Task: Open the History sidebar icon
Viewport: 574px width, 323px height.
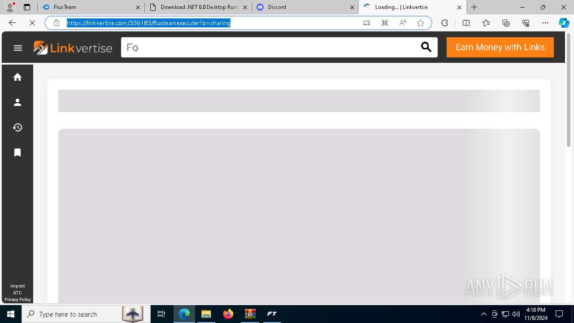Action: (x=17, y=127)
